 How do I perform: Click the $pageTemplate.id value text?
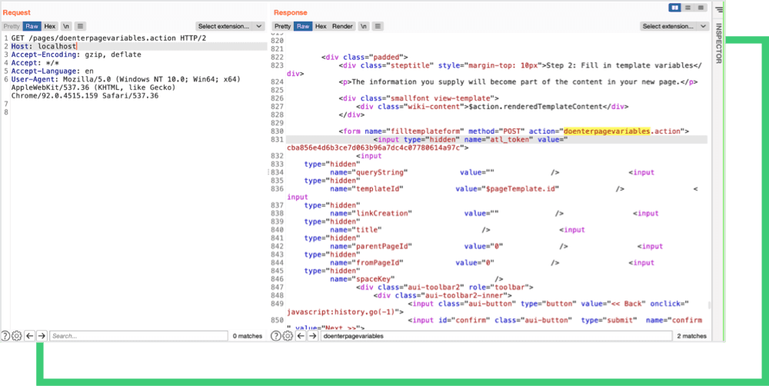521,189
